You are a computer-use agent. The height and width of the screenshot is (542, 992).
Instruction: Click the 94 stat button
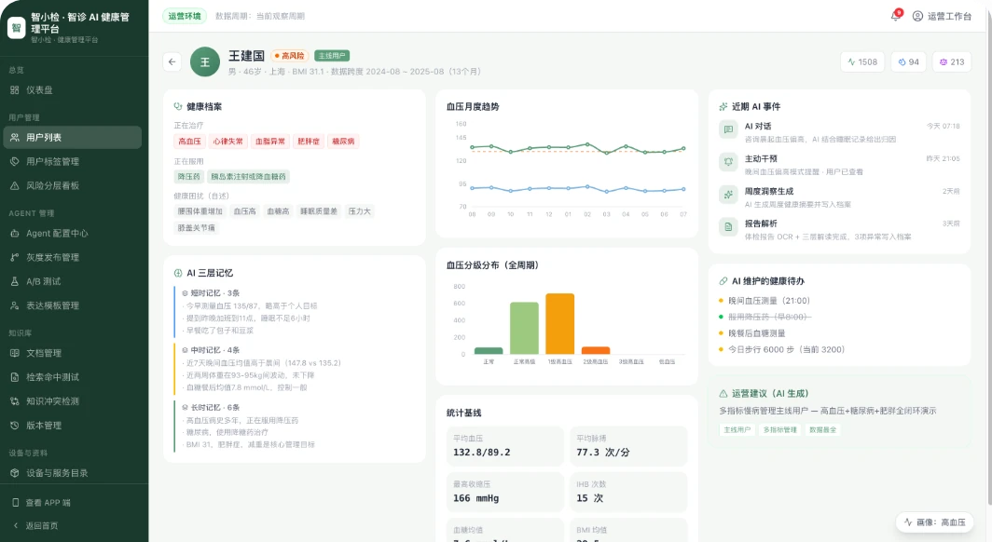(x=908, y=61)
